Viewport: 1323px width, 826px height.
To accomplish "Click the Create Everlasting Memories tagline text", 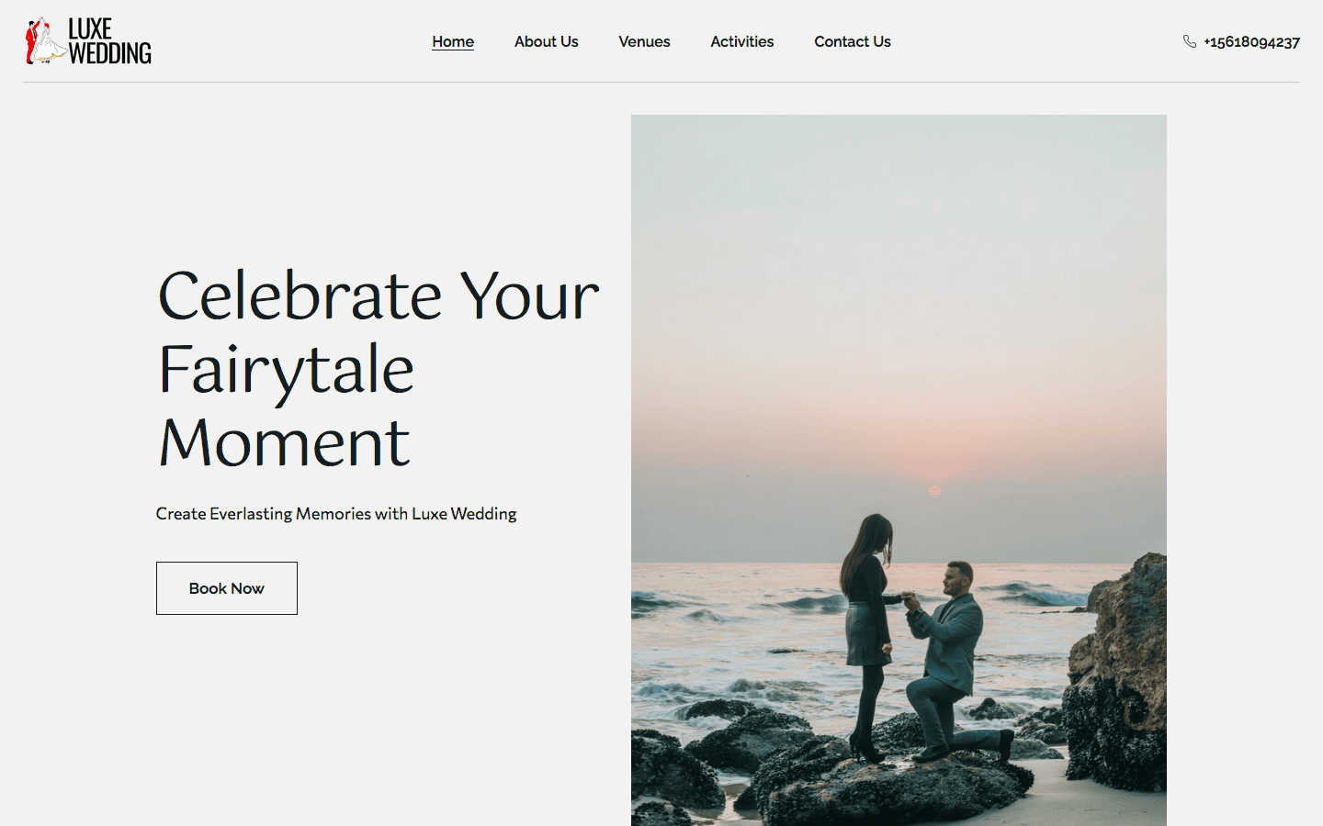I will (x=336, y=513).
